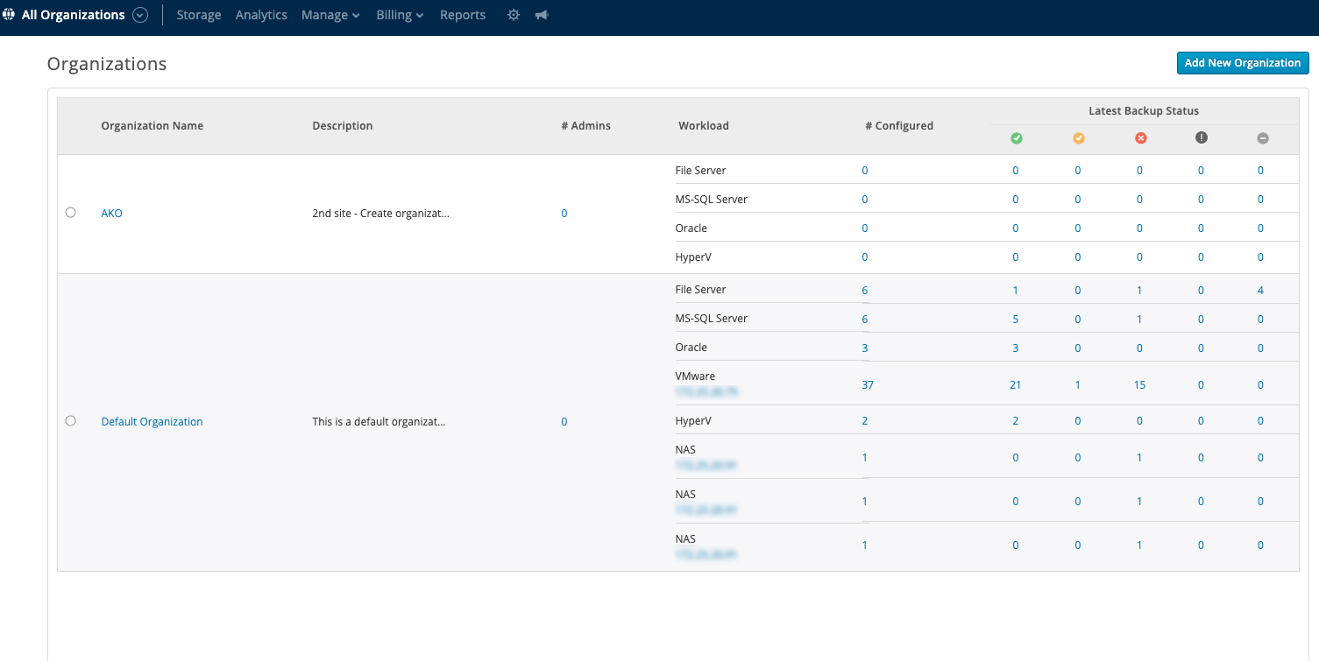This screenshot has width=1319, height=661.
Task: Expand the All Organizations selector chevron
Action: click(x=140, y=15)
